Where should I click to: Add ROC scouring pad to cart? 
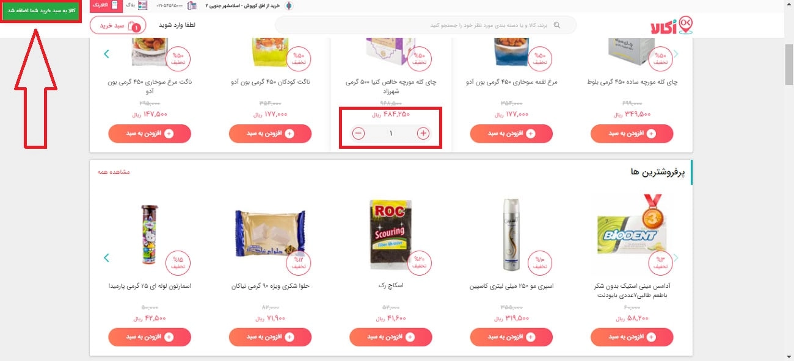(x=390, y=337)
